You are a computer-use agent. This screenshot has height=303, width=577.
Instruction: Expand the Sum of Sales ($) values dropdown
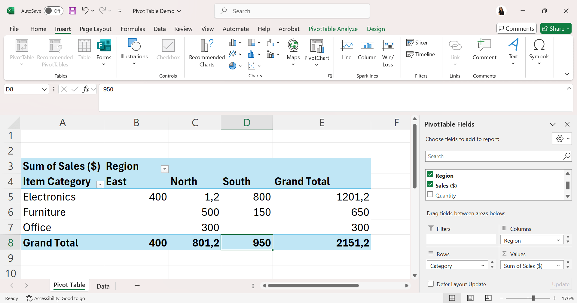coord(558,266)
